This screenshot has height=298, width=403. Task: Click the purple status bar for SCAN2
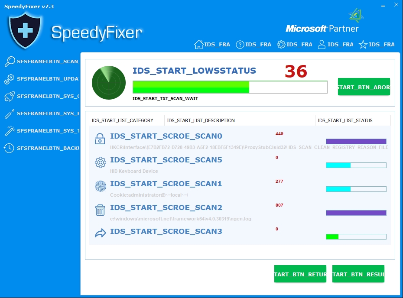pos(356,213)
